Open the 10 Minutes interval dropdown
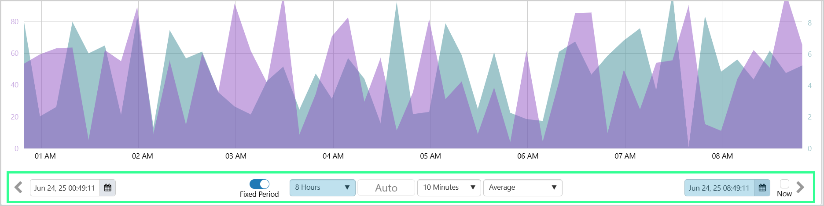The height and width of the screenshot is (206, 824). coord(449,188)
